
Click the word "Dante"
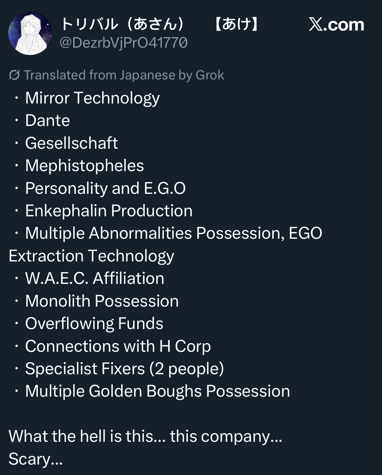(48, 120)
